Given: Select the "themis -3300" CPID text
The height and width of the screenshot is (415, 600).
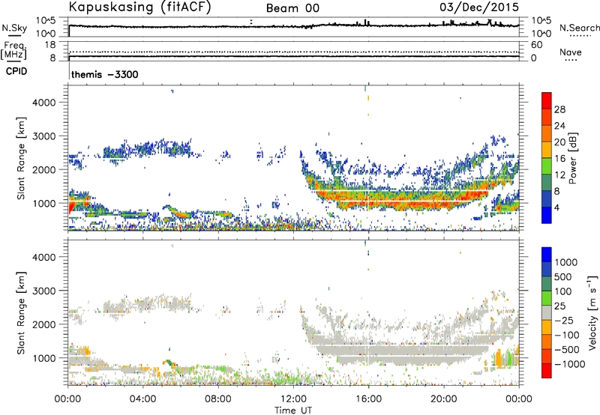Looking at the screenshot, I should point(104,74).
